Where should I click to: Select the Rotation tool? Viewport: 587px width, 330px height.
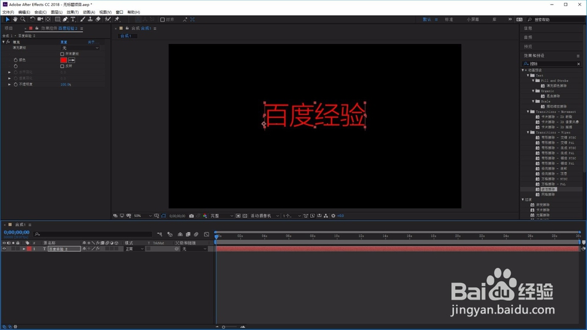pyautogui.click(x=32, y=19)
